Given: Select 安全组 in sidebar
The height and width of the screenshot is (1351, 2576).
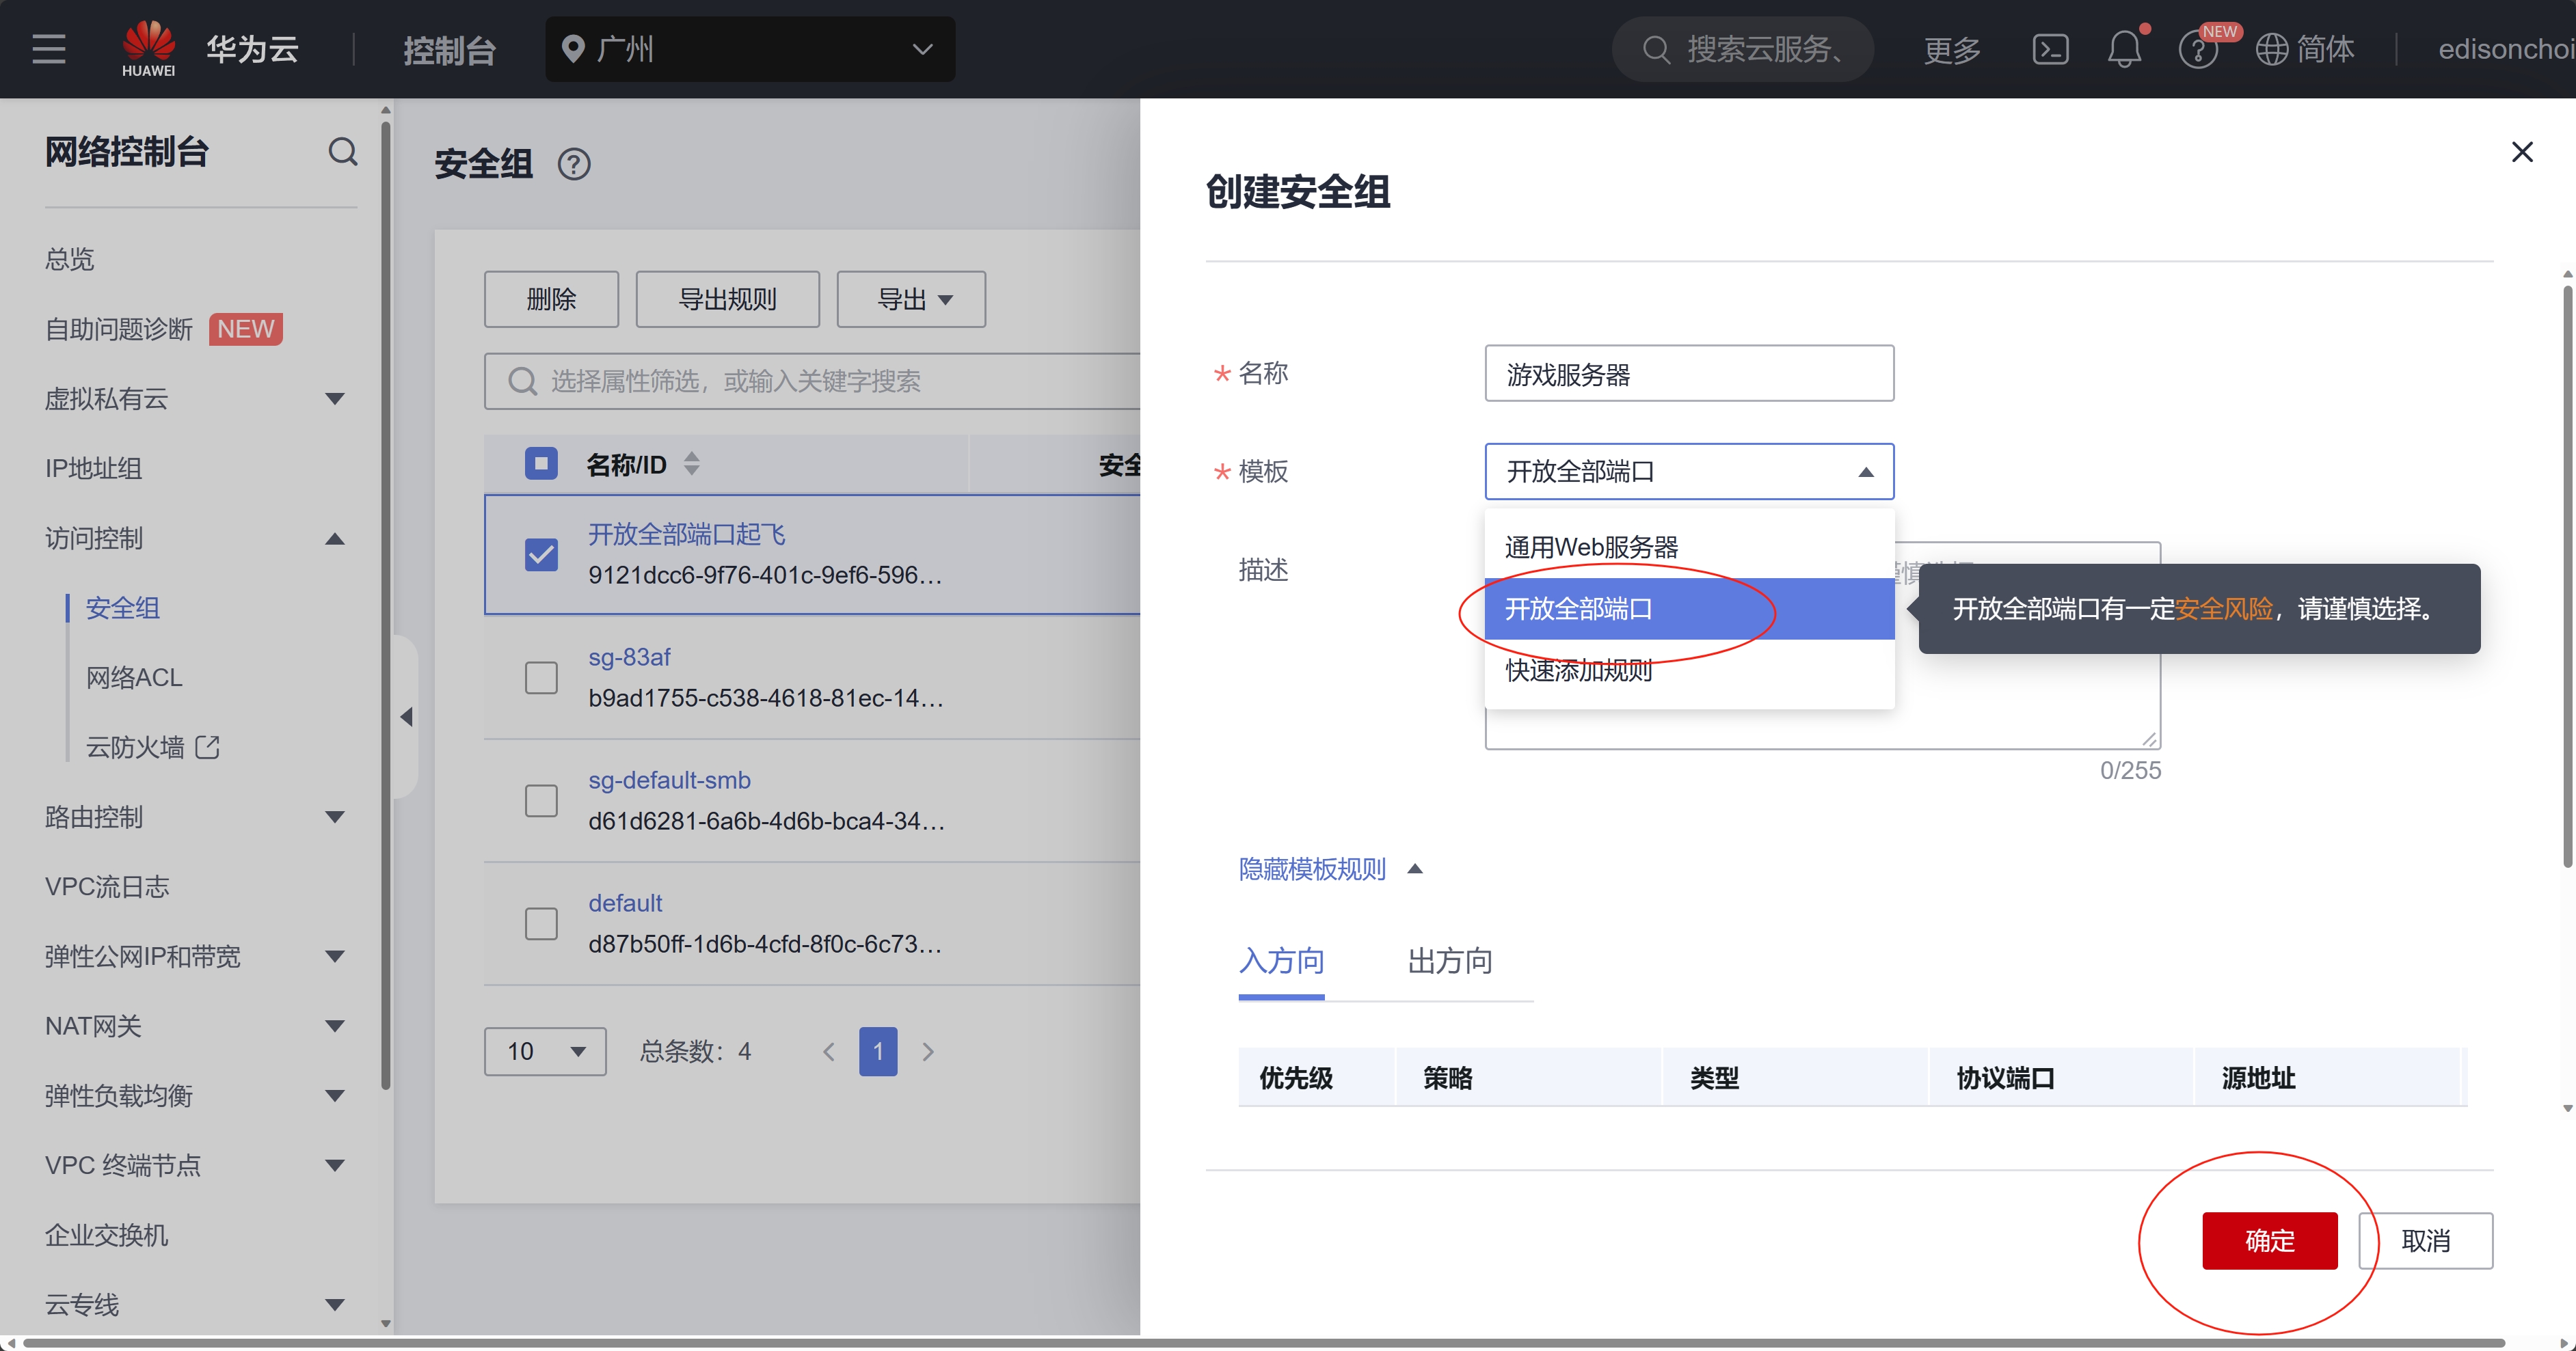Looking at the screenshot, I should pyautogui.click(x=123, y=608).
